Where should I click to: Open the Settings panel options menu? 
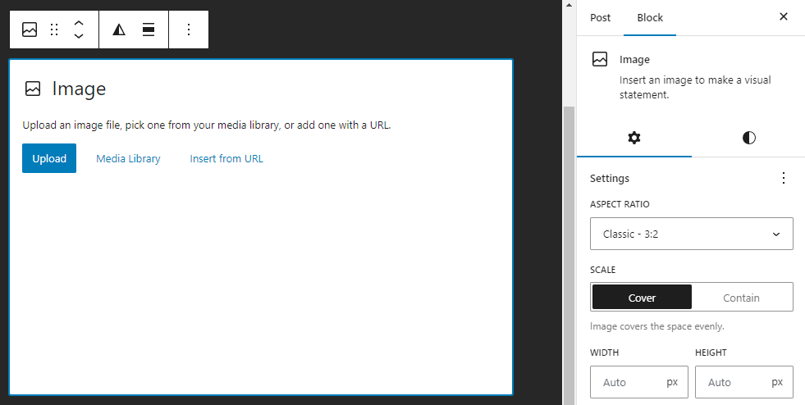[783, 178]
